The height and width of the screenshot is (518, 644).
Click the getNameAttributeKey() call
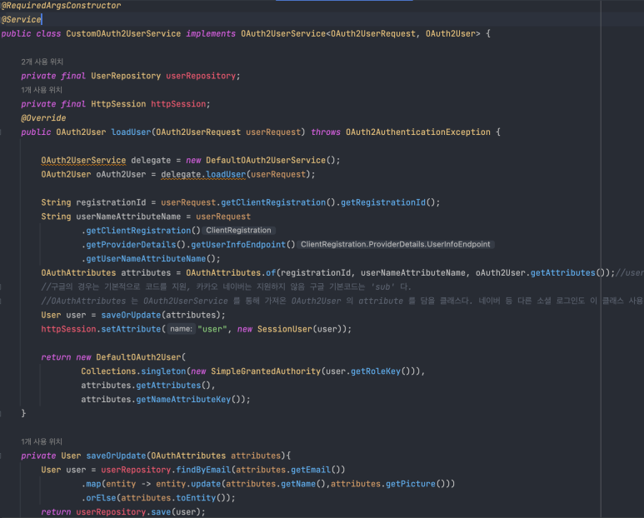(x=188, y=400)
